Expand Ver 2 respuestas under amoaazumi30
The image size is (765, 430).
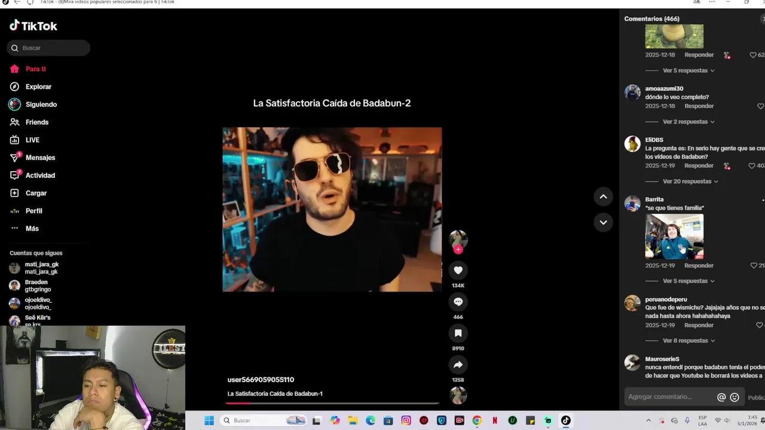click(688, 122)
